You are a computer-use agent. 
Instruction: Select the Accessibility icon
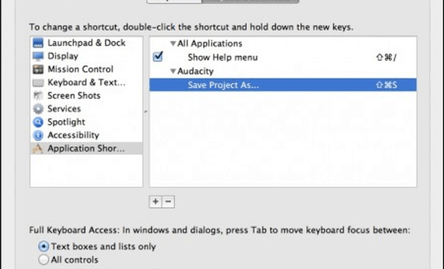pyautogui.click(x=39, y=135)
